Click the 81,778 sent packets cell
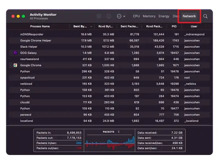Image resolution: width=219 pixels, height=164 pixels. click(x=134, y=34)
